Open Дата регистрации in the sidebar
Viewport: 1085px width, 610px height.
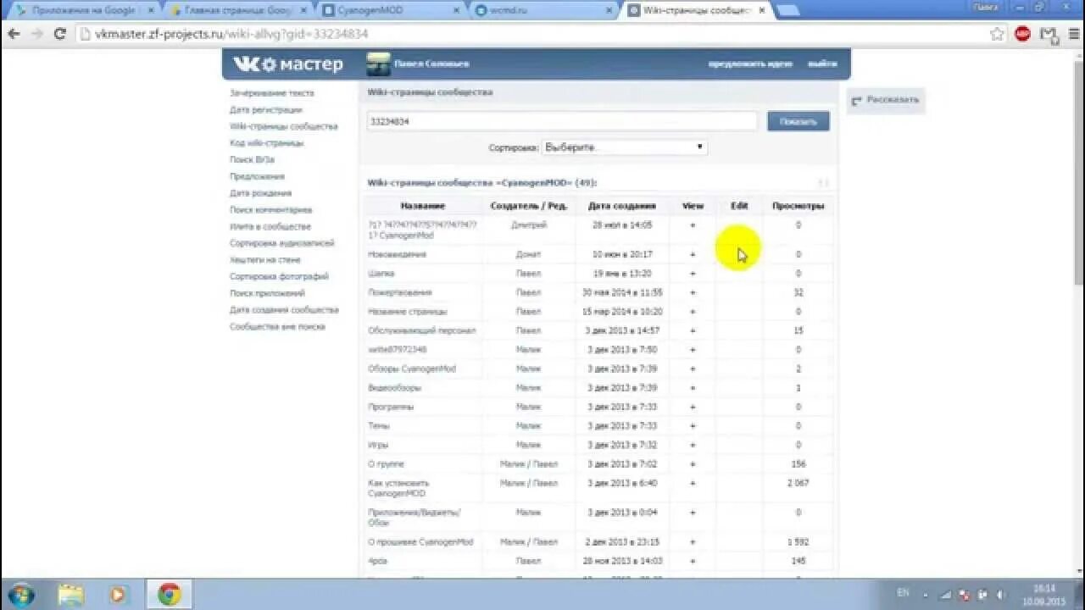[265, 110]
